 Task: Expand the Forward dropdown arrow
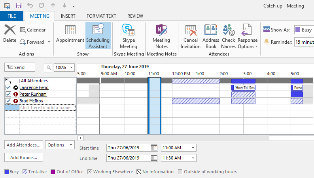[x=49, y=42]
